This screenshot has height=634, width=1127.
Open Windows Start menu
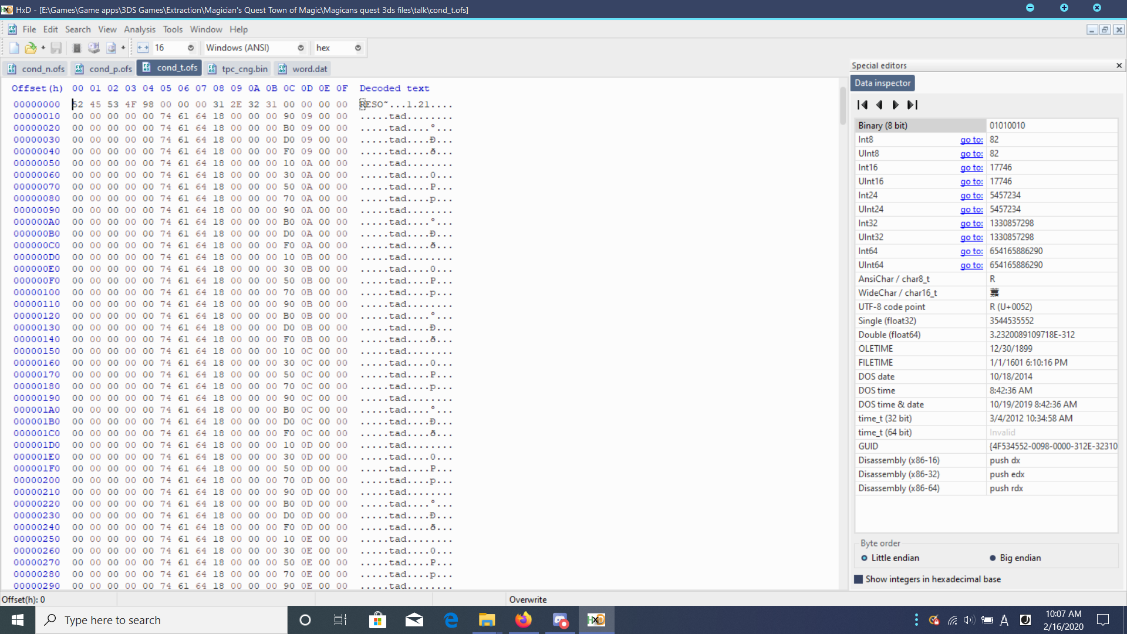pos(18,620)
